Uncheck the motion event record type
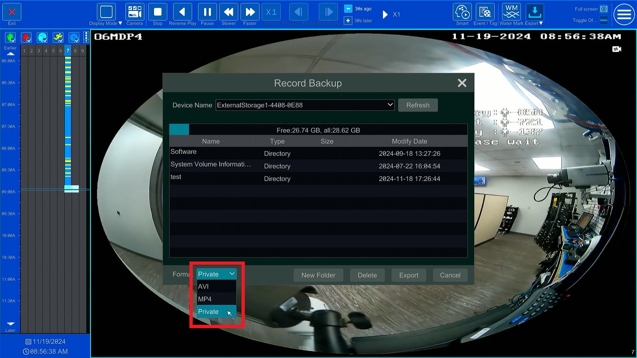 58,37
